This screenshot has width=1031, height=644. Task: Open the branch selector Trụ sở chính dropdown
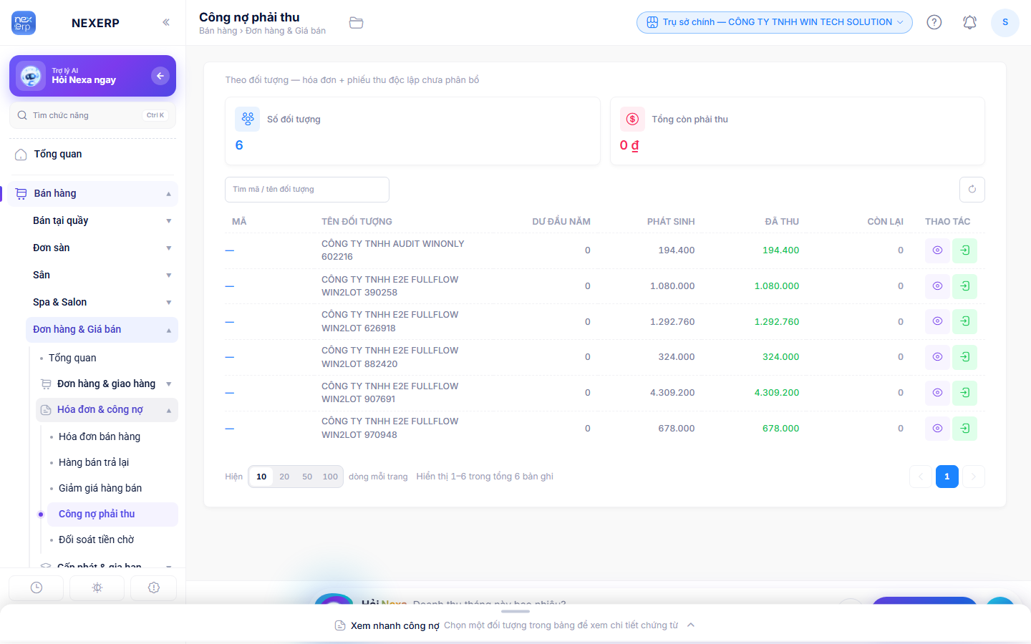(775, 22)
